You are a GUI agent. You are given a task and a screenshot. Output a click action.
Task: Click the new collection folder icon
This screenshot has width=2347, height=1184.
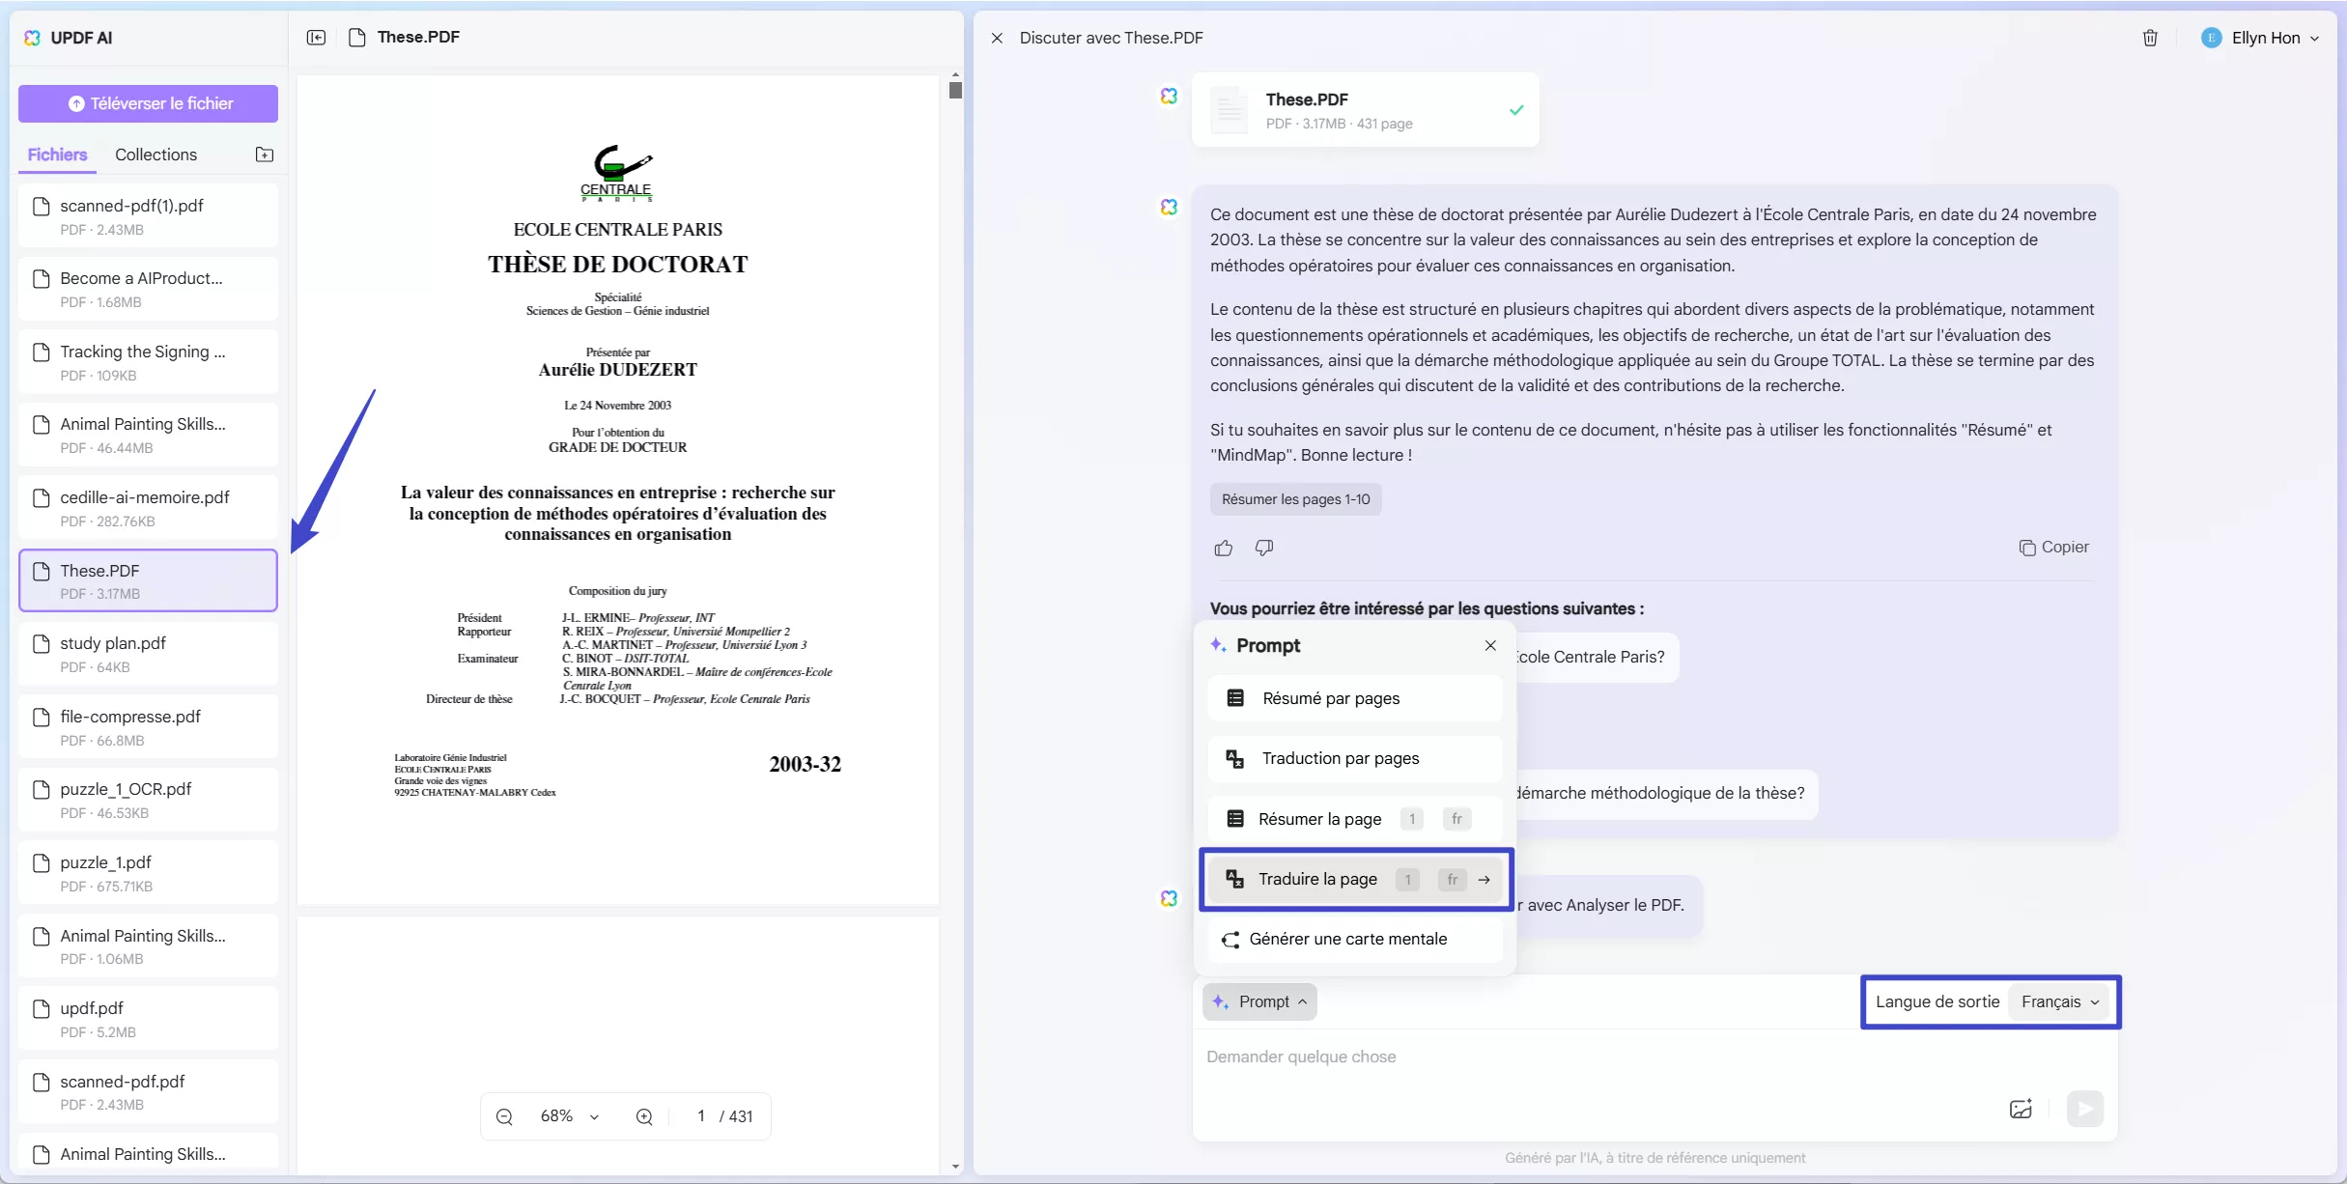(x=265, y=155)
